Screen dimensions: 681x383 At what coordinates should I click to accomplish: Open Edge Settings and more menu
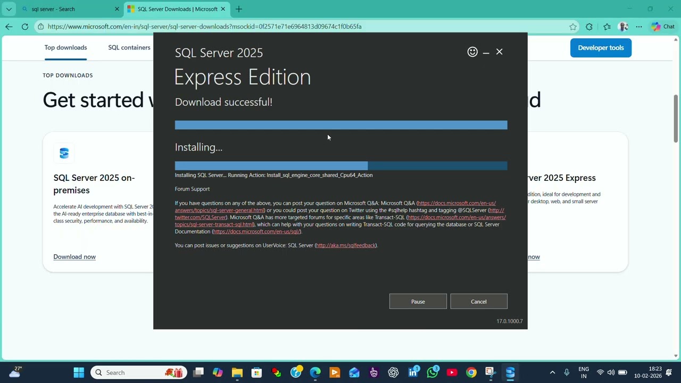(639, 27)
